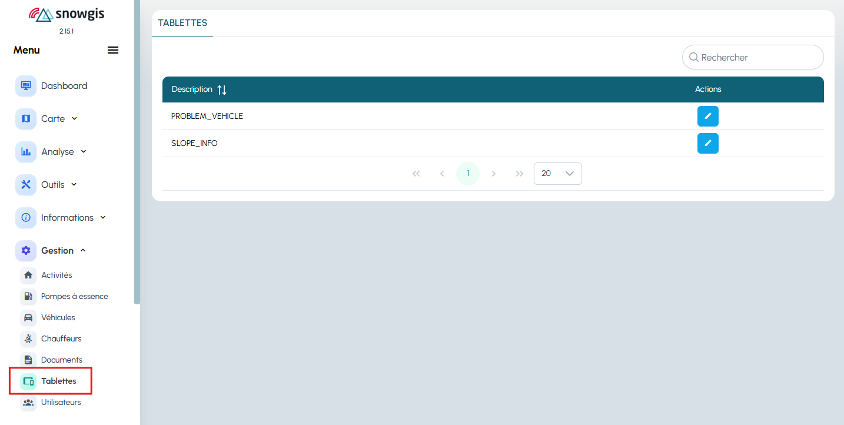Go to page 1 in pagination
The image size is (844, 425).
[x=468, y=174]
